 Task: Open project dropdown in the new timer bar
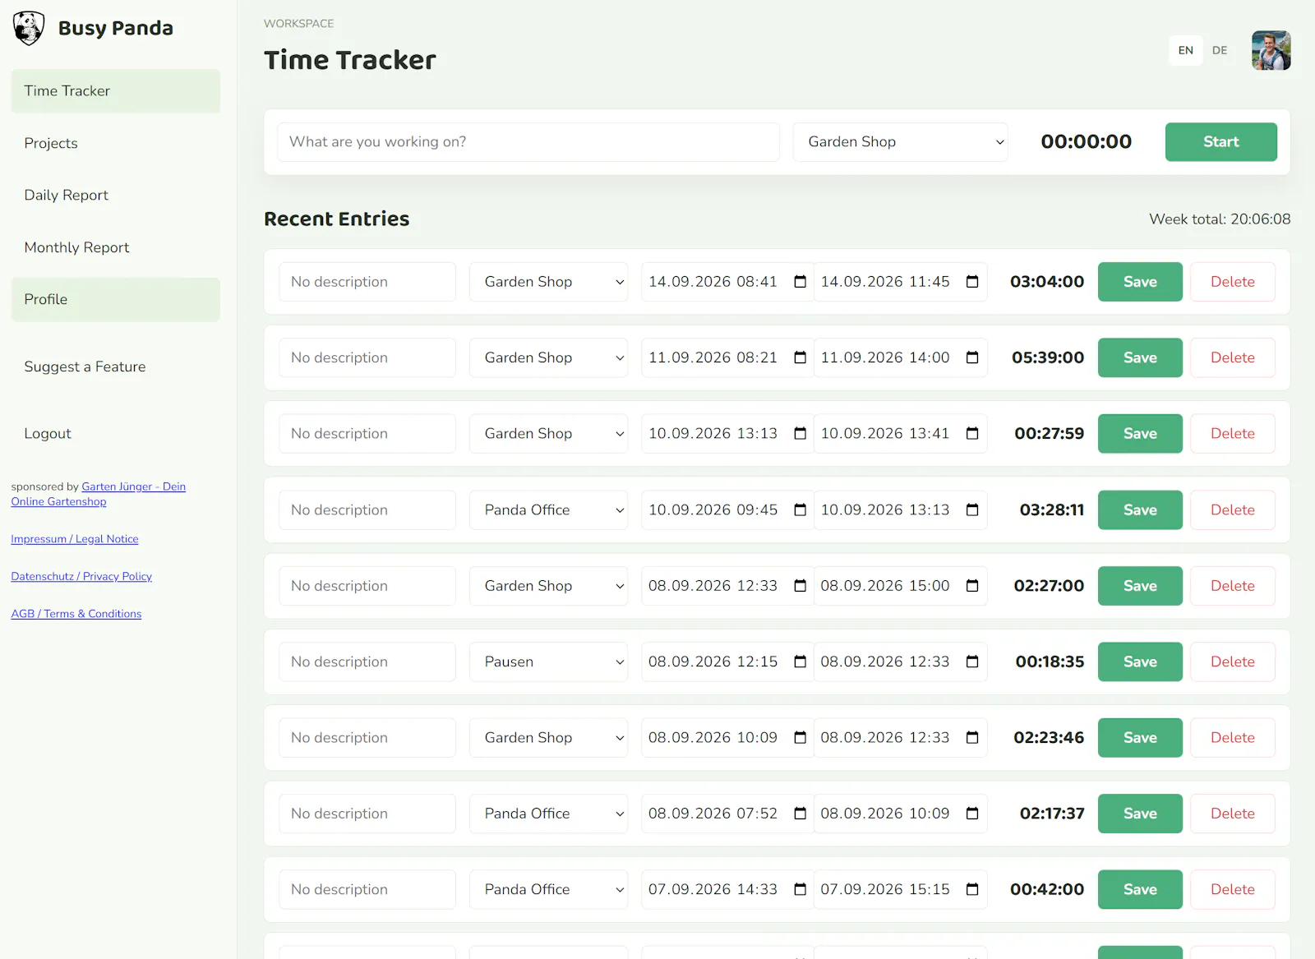click(900, 142)
